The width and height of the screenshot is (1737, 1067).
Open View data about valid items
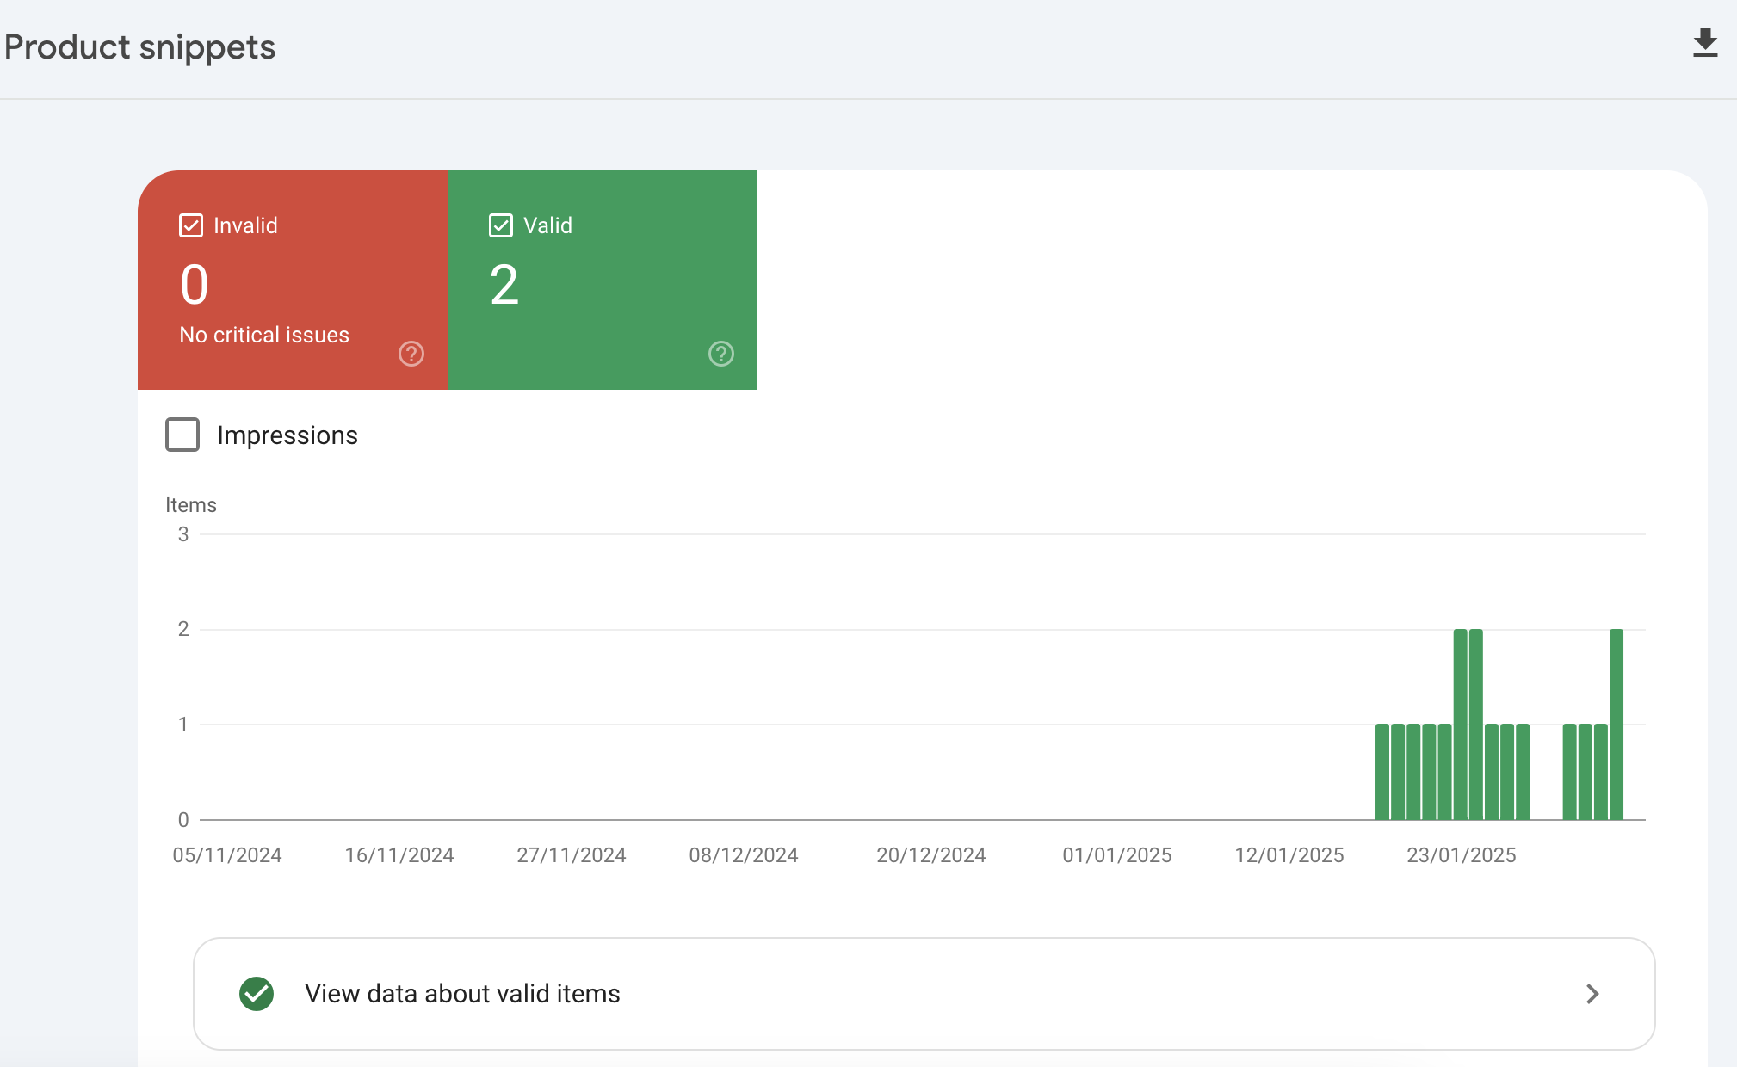462,994
